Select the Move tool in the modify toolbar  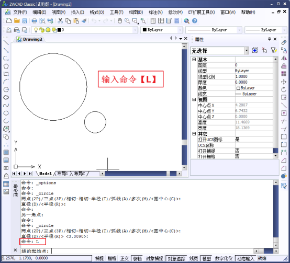click(x=284, y=82)
